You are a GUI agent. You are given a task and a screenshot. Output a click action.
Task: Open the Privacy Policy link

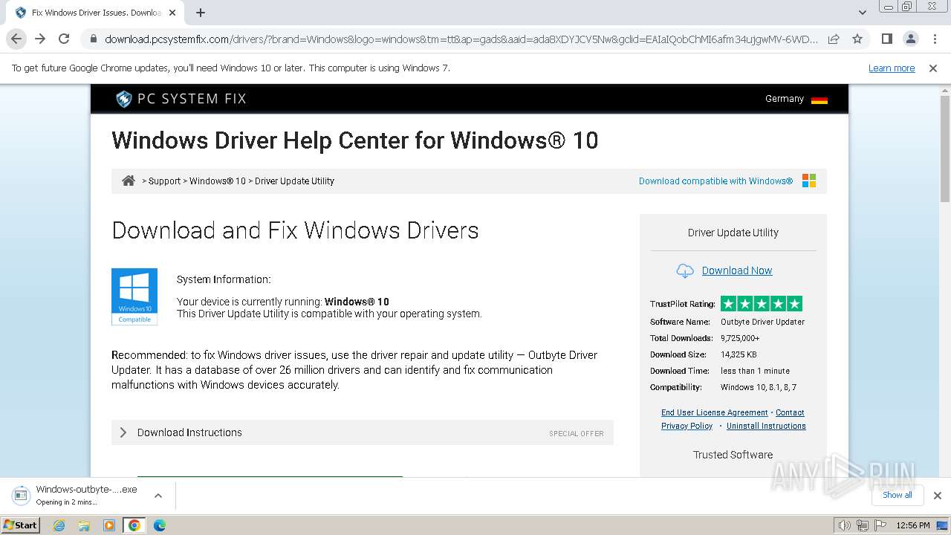pyautogui.click(x=687, y=426)
